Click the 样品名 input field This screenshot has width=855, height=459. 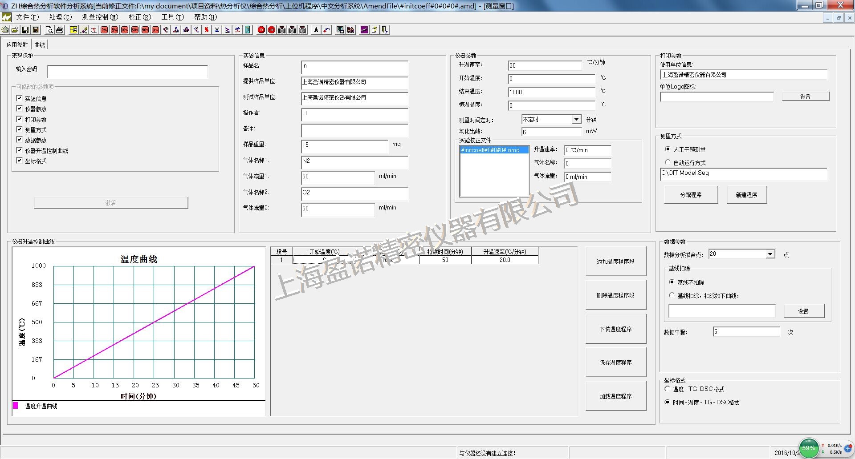354,67
